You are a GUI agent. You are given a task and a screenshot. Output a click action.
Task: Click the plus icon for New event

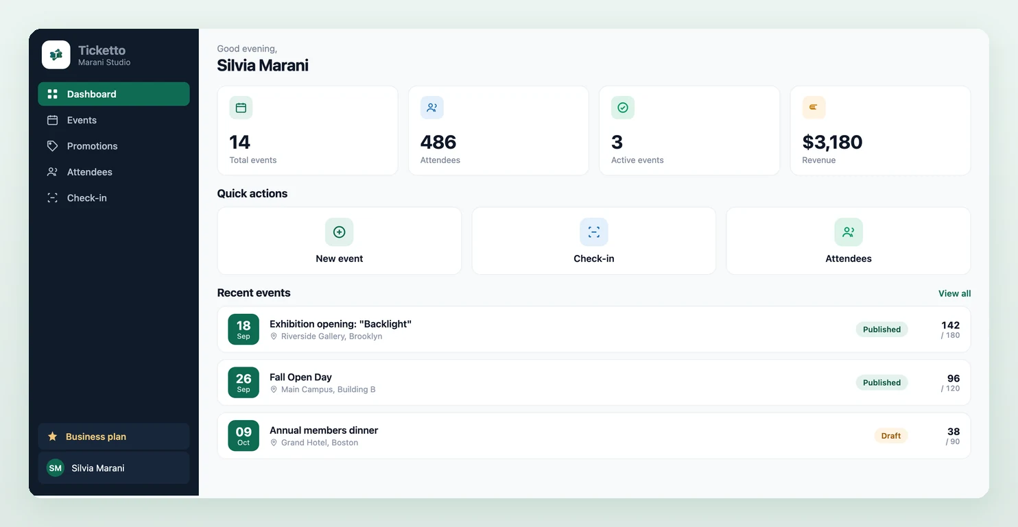point(339,232)
